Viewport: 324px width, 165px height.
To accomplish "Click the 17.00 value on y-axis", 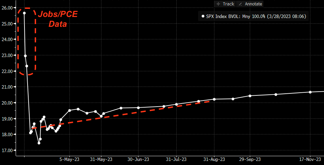I will [x=7, y=150].
